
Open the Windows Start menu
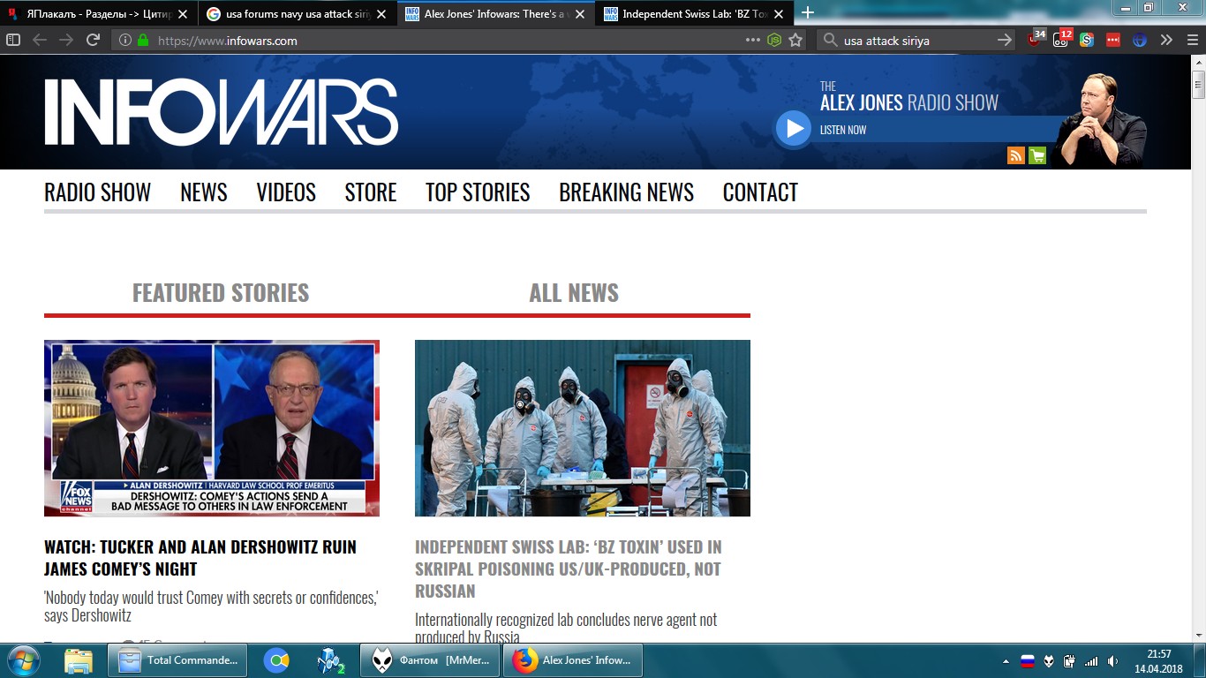(23, 660)
